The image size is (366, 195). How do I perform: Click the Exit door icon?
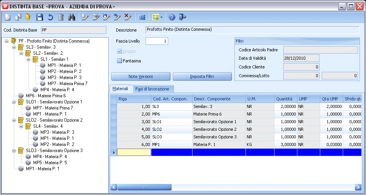click(182, 17)
